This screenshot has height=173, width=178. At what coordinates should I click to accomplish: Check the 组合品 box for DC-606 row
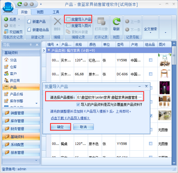[x=151, y=74]
